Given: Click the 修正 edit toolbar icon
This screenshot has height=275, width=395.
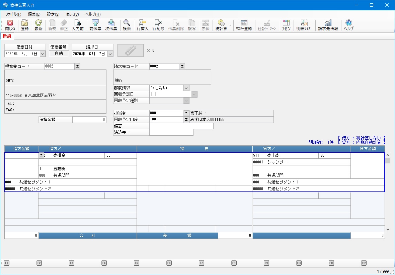Looking at the screenshot, I should tap(64, 25).
